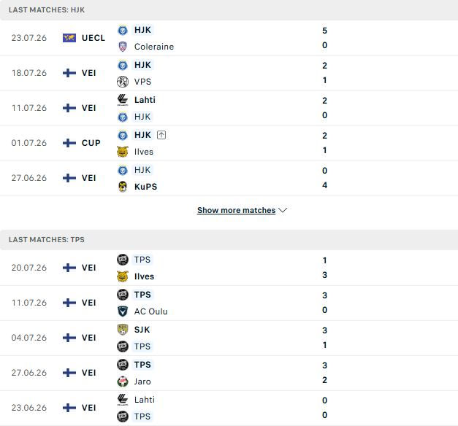The height and width of the screenshot is (426, 458).
Task: Open the HJK vs Coleraine 5-0 match
Action: pyautogui.click(x=229, y=38)
